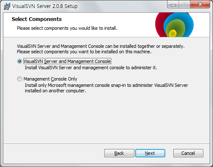Click the 'VisualSVN Server and Management Console' label
This screenshot has width=213, height=167.
coord(67,61)
